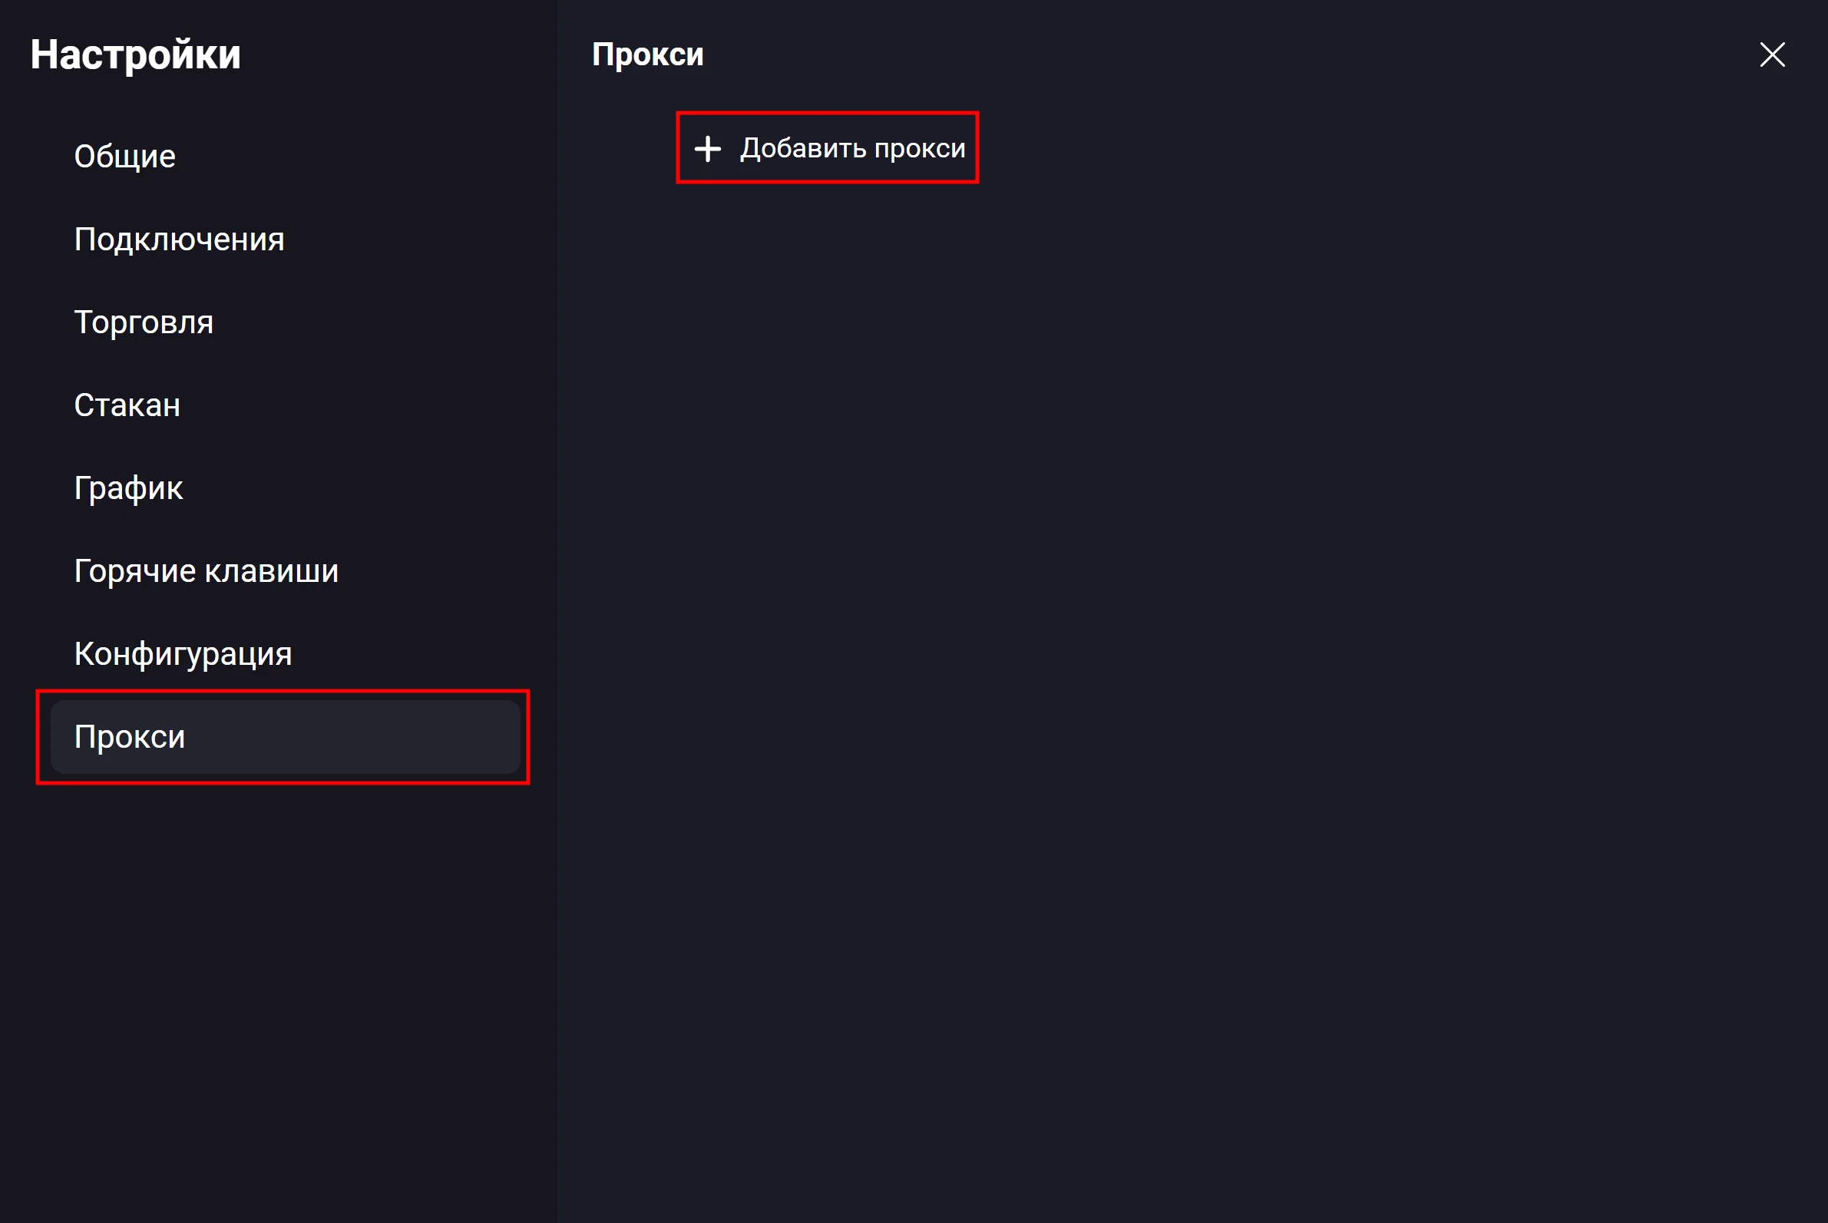This screenshot has width=1828, height=1223.
Task: Click the Прокси panel header text
Action: click(x=647, y=55)
